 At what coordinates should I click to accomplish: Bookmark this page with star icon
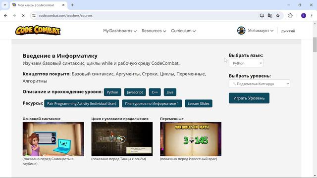(x=278, y=15)
